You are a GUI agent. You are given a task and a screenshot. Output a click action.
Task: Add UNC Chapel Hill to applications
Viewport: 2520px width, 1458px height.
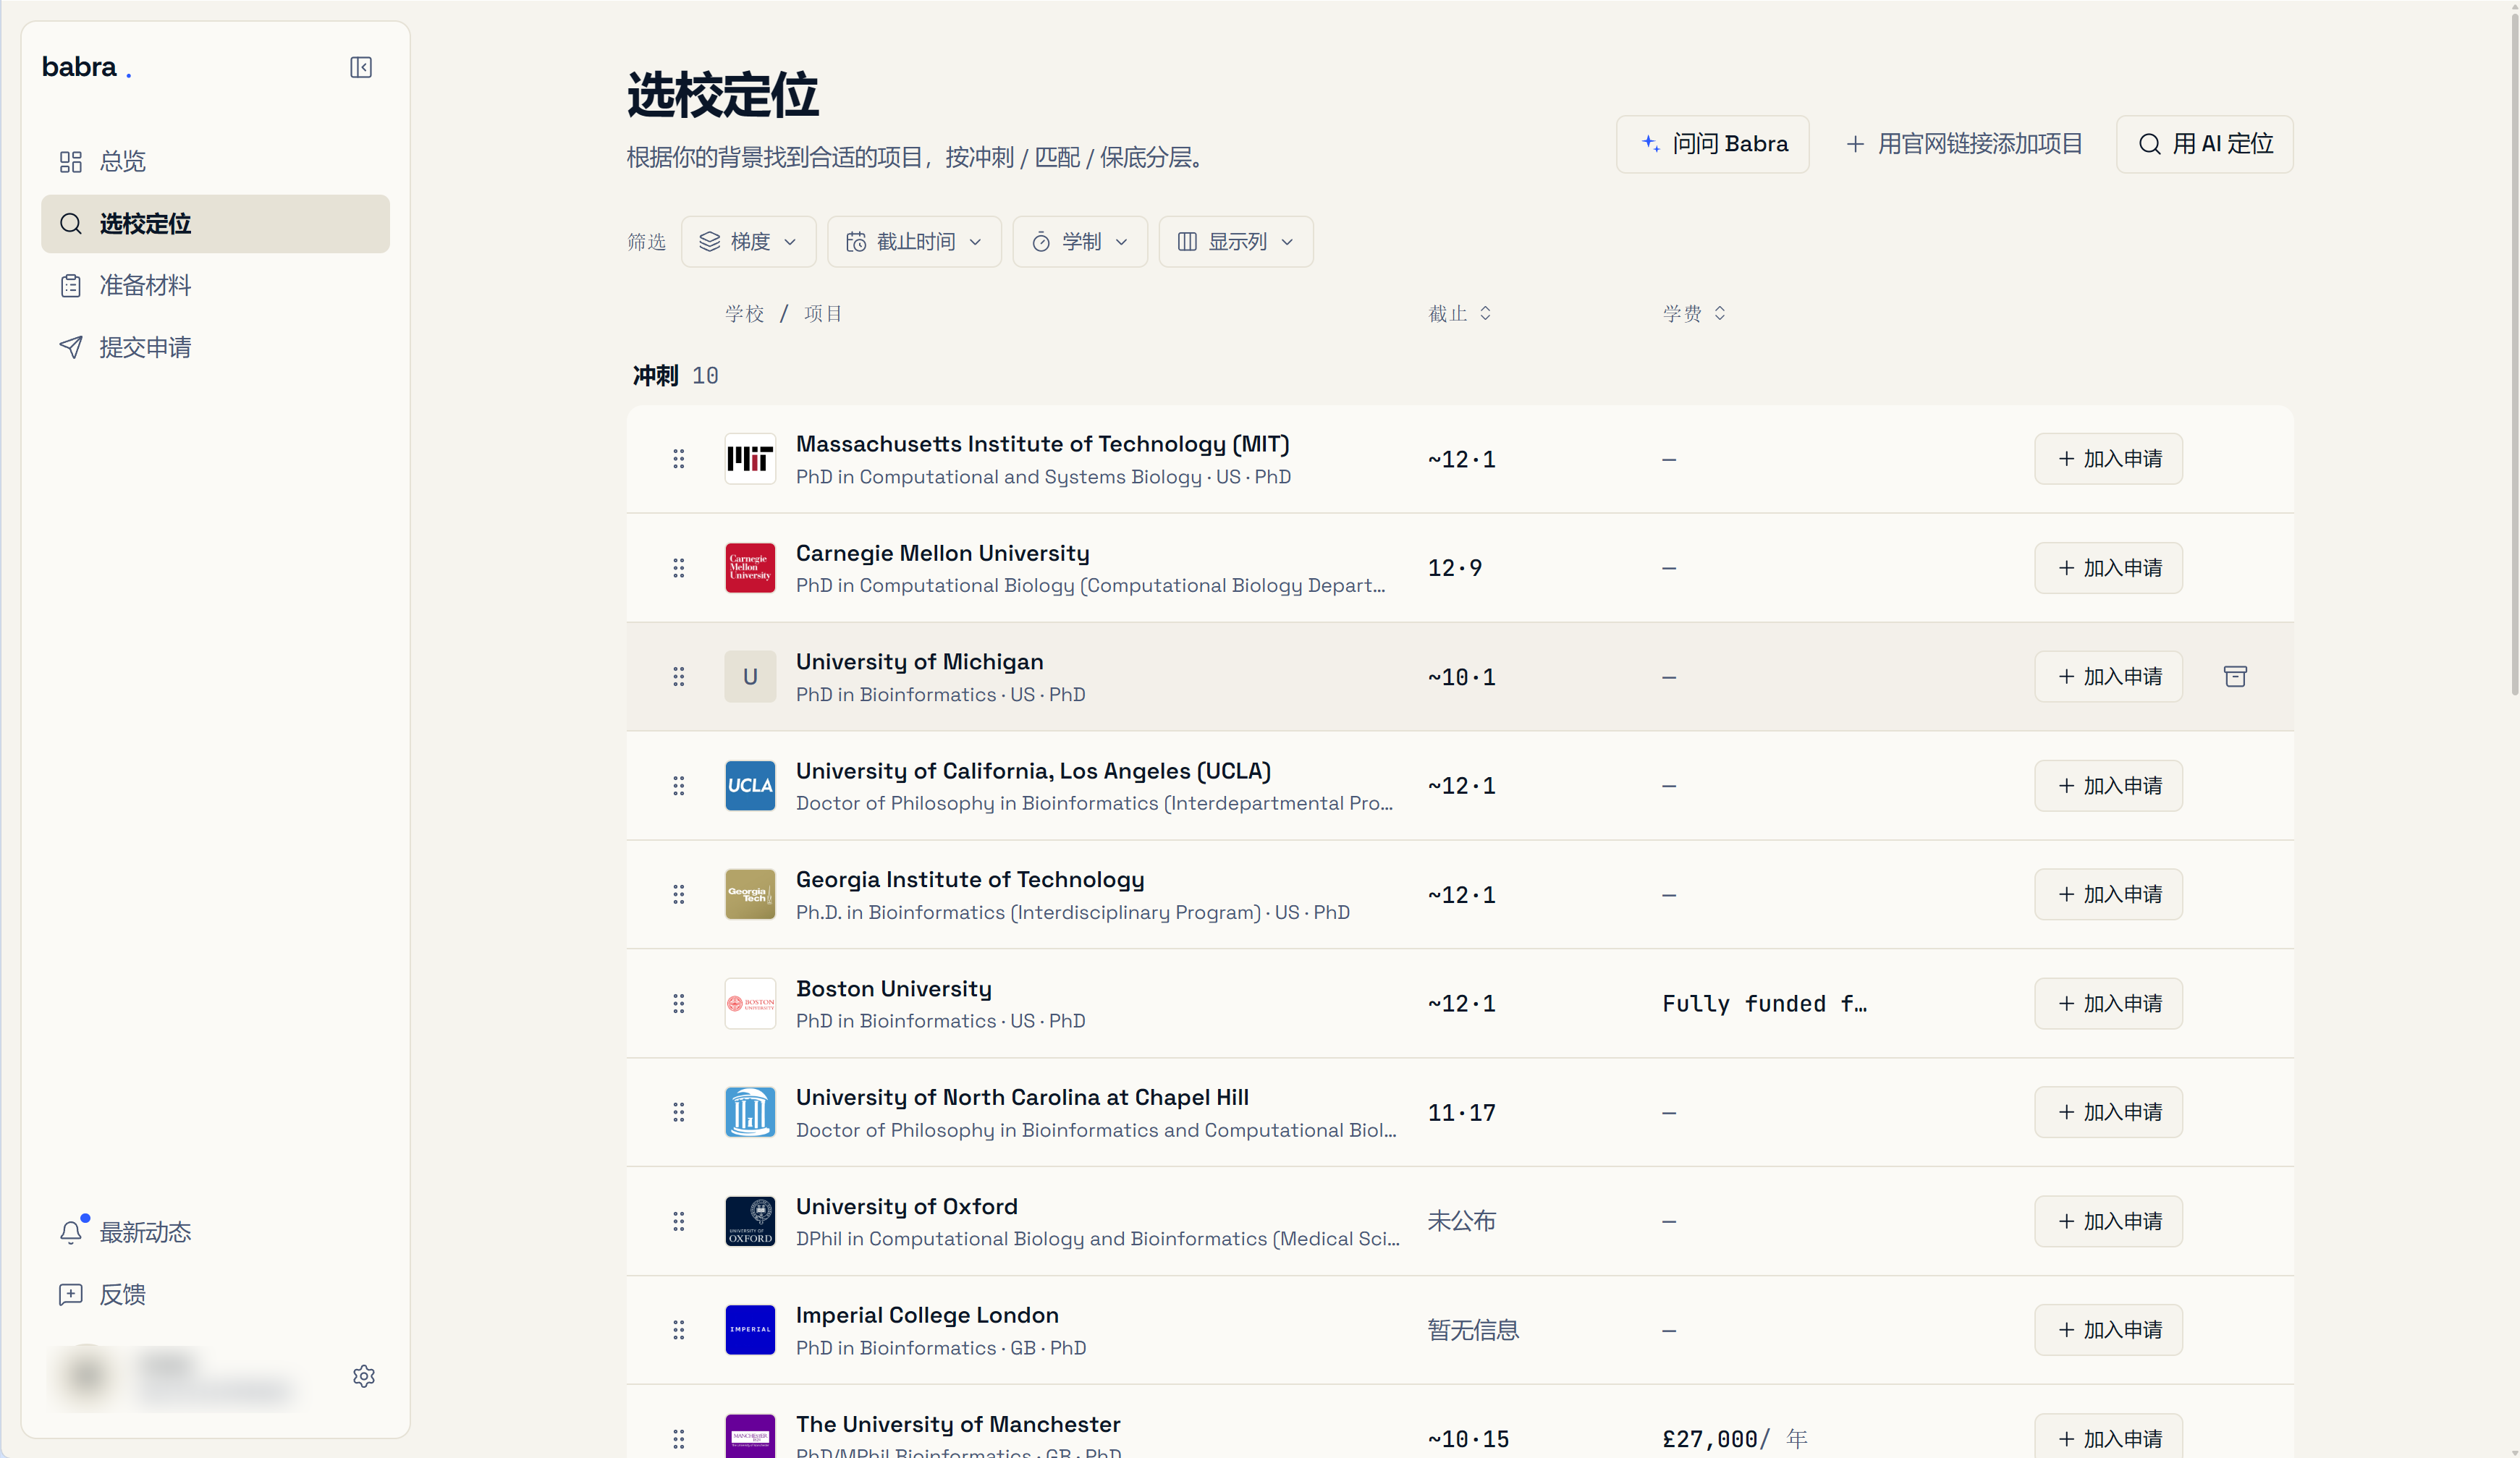pyautogui.click(x=2109, y=1112)
